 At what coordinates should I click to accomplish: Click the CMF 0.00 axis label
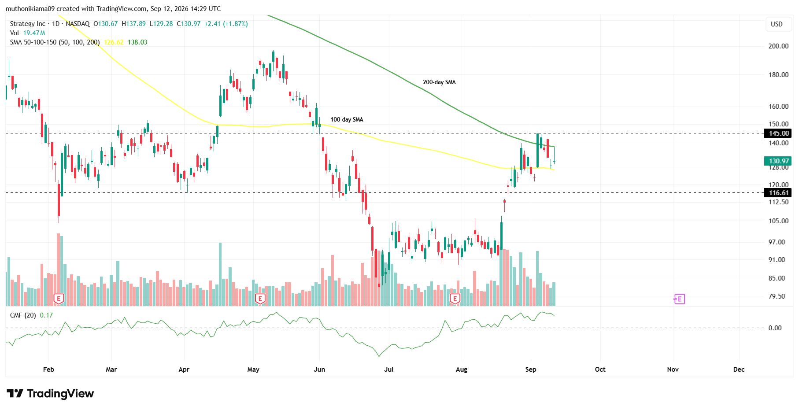[775, 328]
